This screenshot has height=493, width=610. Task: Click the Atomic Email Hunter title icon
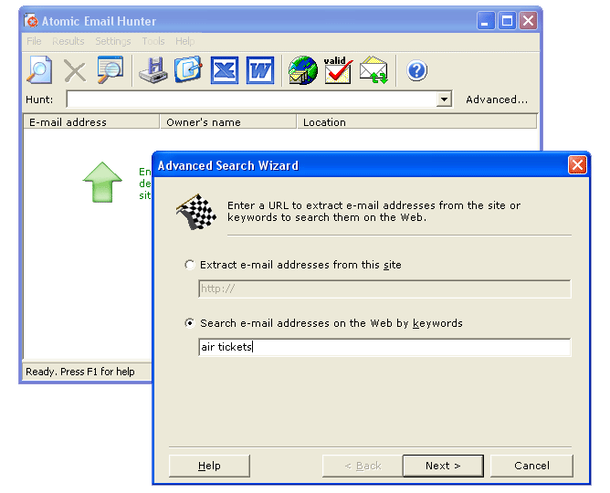click(x=31, y=21)
